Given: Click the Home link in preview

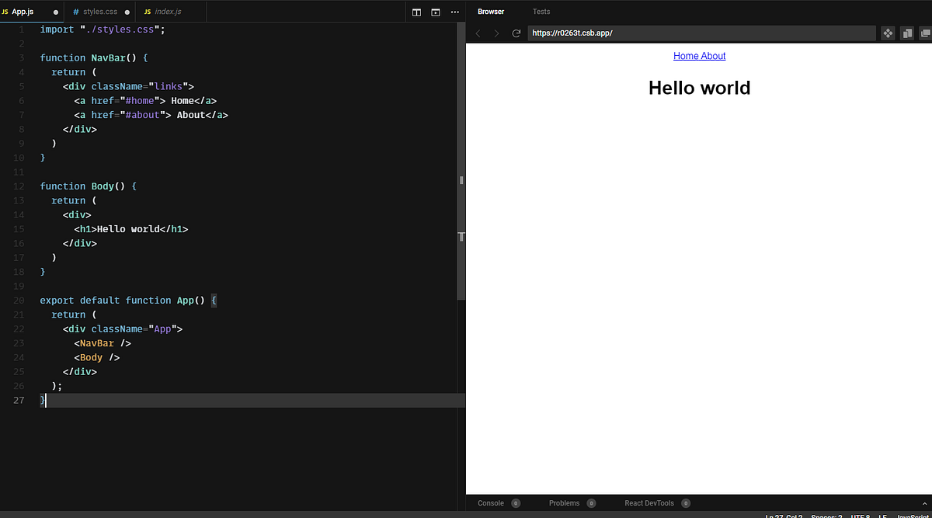Looking at the screenshot, I should 686,56.
